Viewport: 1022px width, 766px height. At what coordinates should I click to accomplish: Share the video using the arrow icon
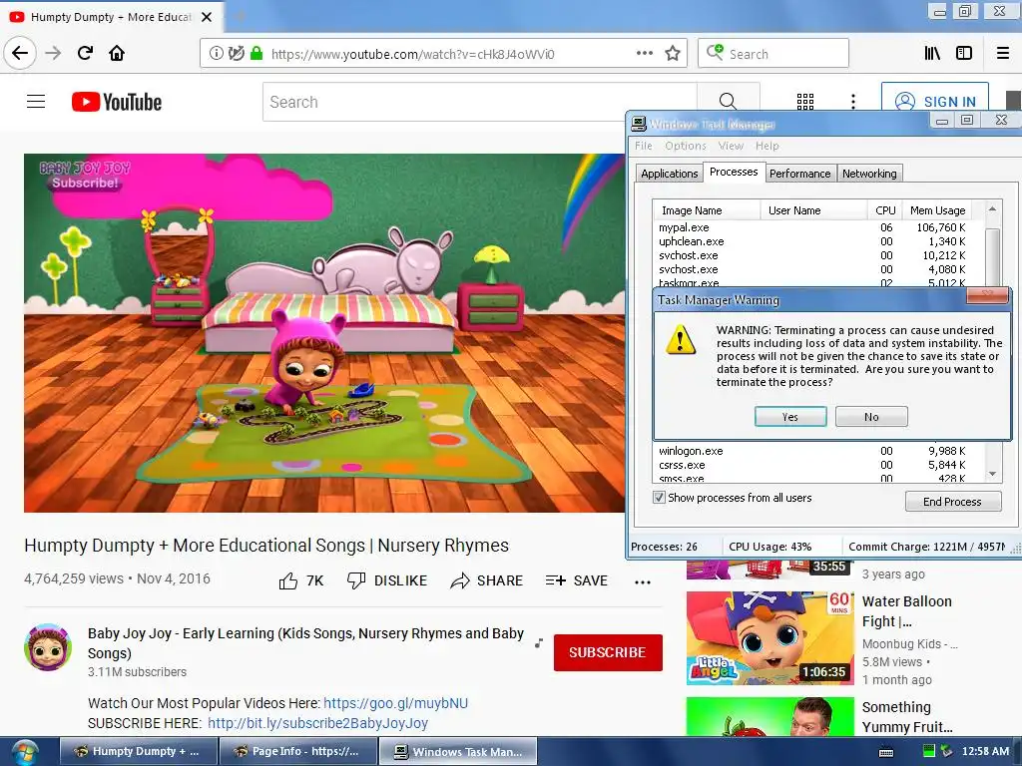(459, 580)
